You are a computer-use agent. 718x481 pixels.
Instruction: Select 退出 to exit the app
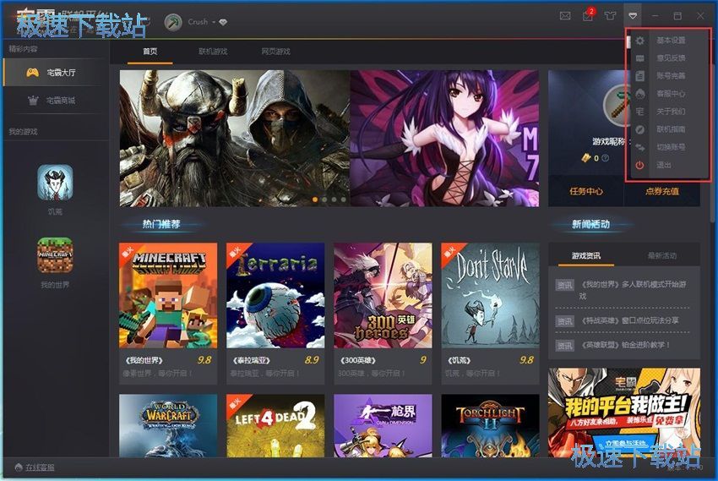663,165
